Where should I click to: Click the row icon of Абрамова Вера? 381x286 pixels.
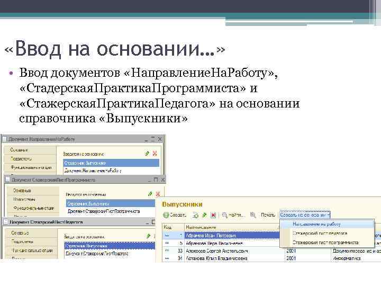167,243
